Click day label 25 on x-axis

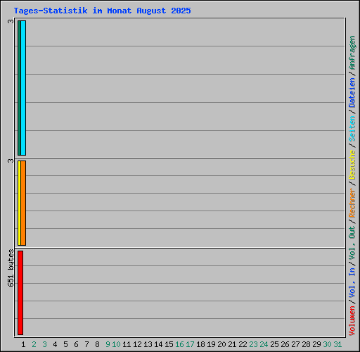(x=274, y=344)
